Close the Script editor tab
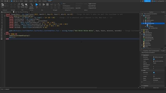Screen dimensions: 166x93 29,12
